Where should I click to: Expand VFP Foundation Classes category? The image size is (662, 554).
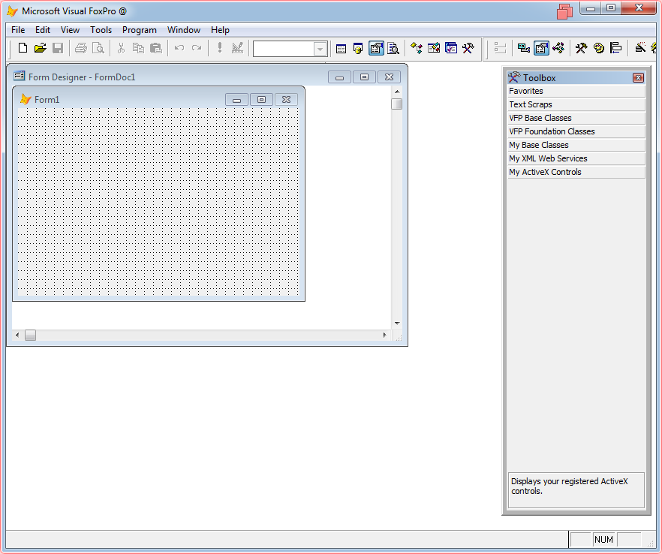pyautogui.click(x=576, y=132)
